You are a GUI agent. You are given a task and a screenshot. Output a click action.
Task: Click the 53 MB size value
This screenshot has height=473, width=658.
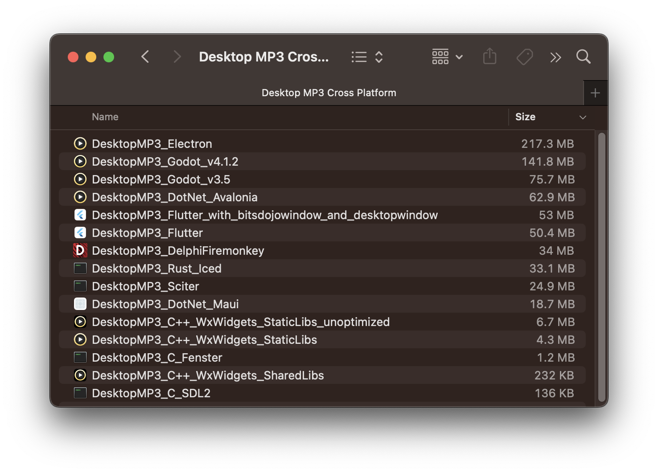[x=556, y=215]
